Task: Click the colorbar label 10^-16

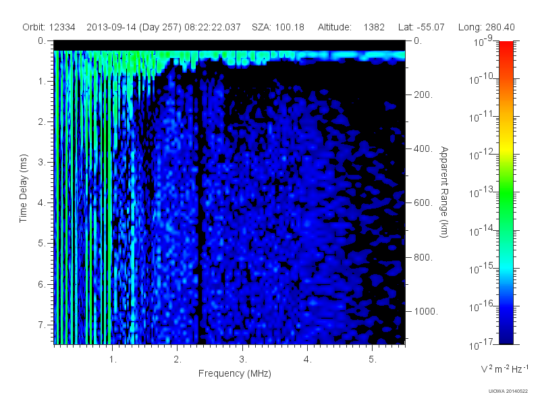Action: click(x=481, y=306)
